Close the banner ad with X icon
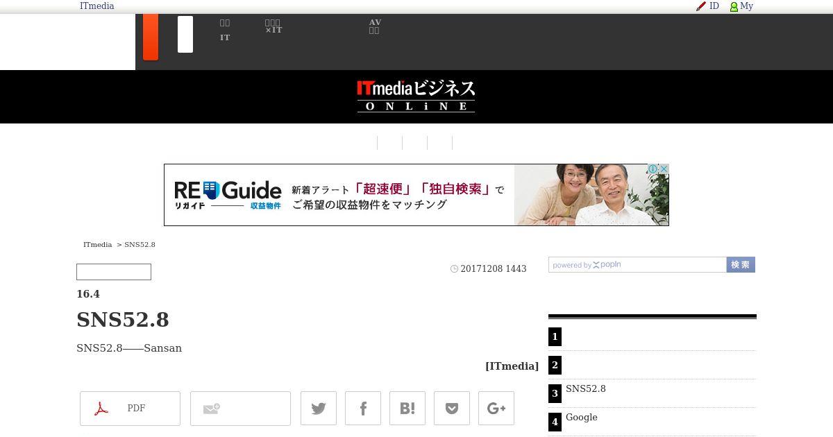This screenshot has height=437, width=833. tap(664, 169)
